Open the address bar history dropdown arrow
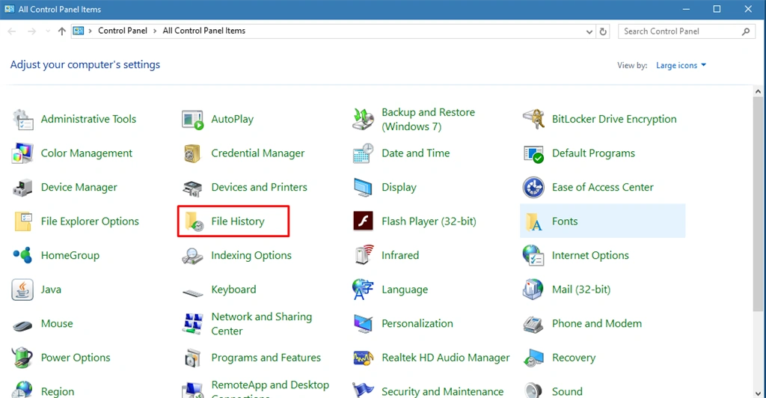Viewport: 766px width, 398px height. [589, 31]
